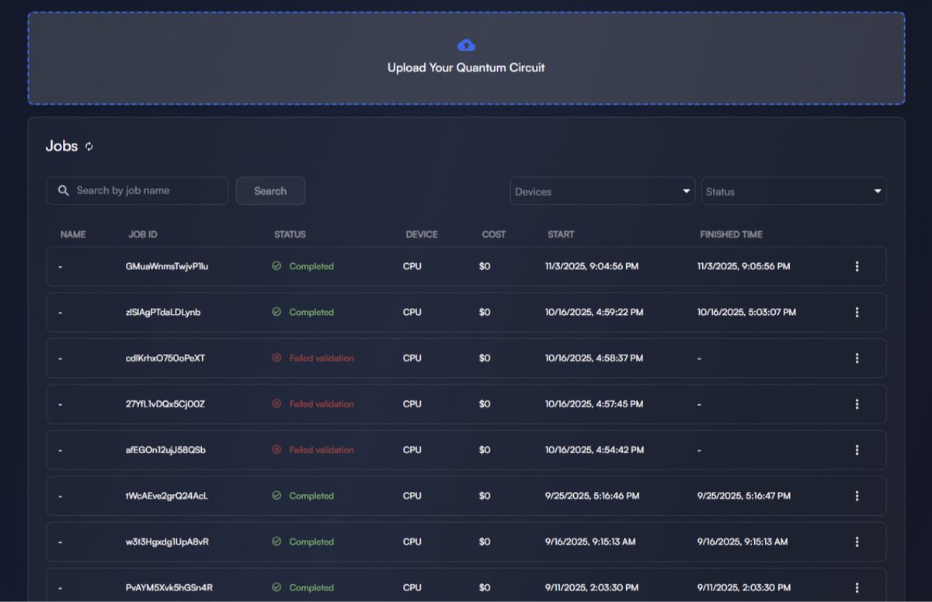
Task: Open options menu for job tWcAEve2grQ24AcL
Action: (857, 496)
